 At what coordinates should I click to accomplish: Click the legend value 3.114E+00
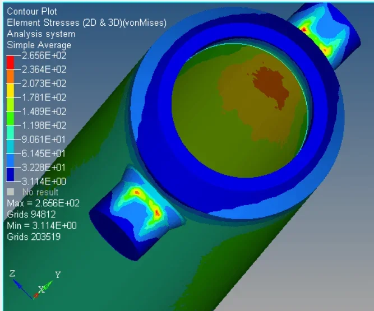tap(44, 182)
